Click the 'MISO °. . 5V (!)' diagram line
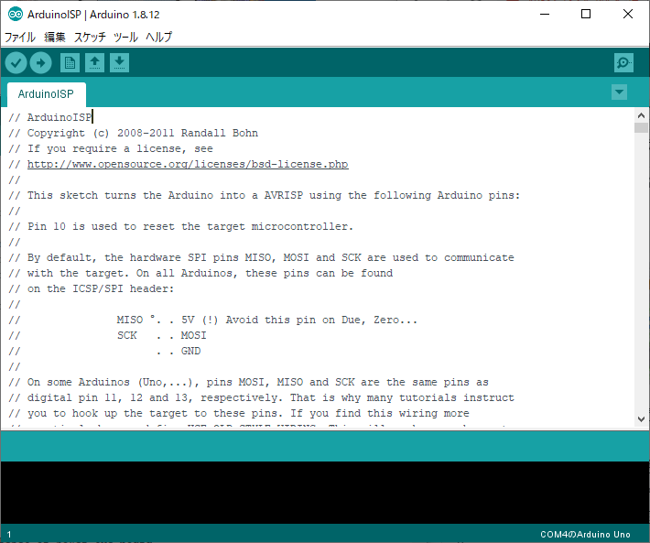 [212, 320]
